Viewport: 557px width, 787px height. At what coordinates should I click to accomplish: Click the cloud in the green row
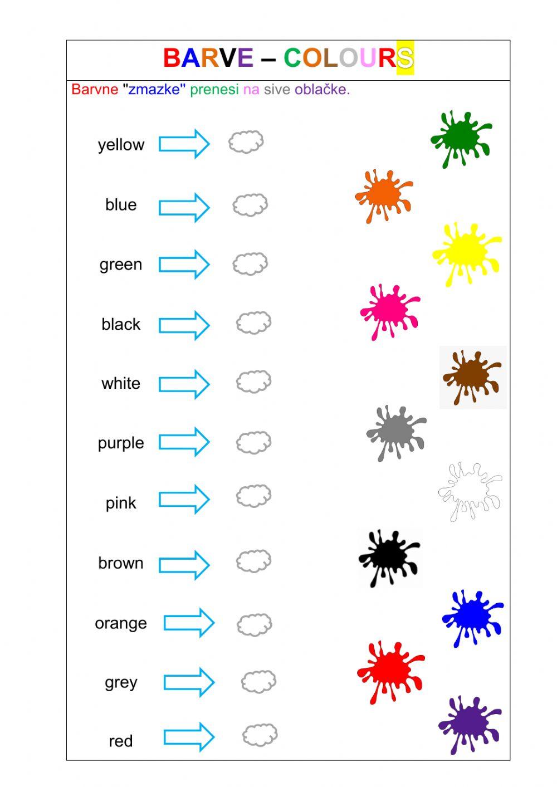pos(250,263)
